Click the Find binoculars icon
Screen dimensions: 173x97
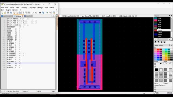pos(40,13)
